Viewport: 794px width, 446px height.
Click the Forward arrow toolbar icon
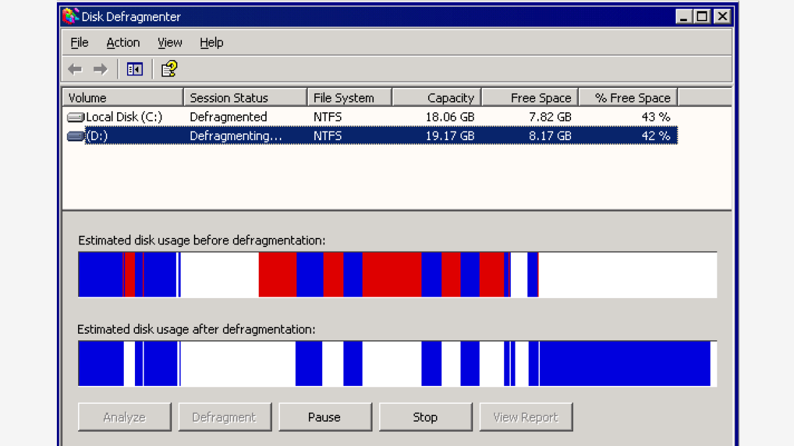coord(100,69)
